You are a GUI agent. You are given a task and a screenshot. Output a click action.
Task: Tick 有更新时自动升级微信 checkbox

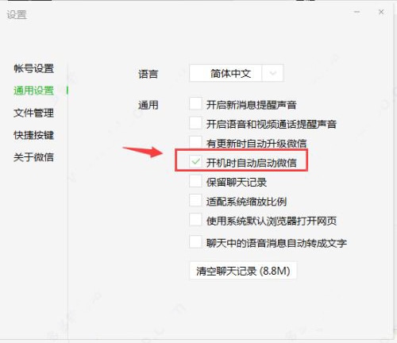coord(195,141)
